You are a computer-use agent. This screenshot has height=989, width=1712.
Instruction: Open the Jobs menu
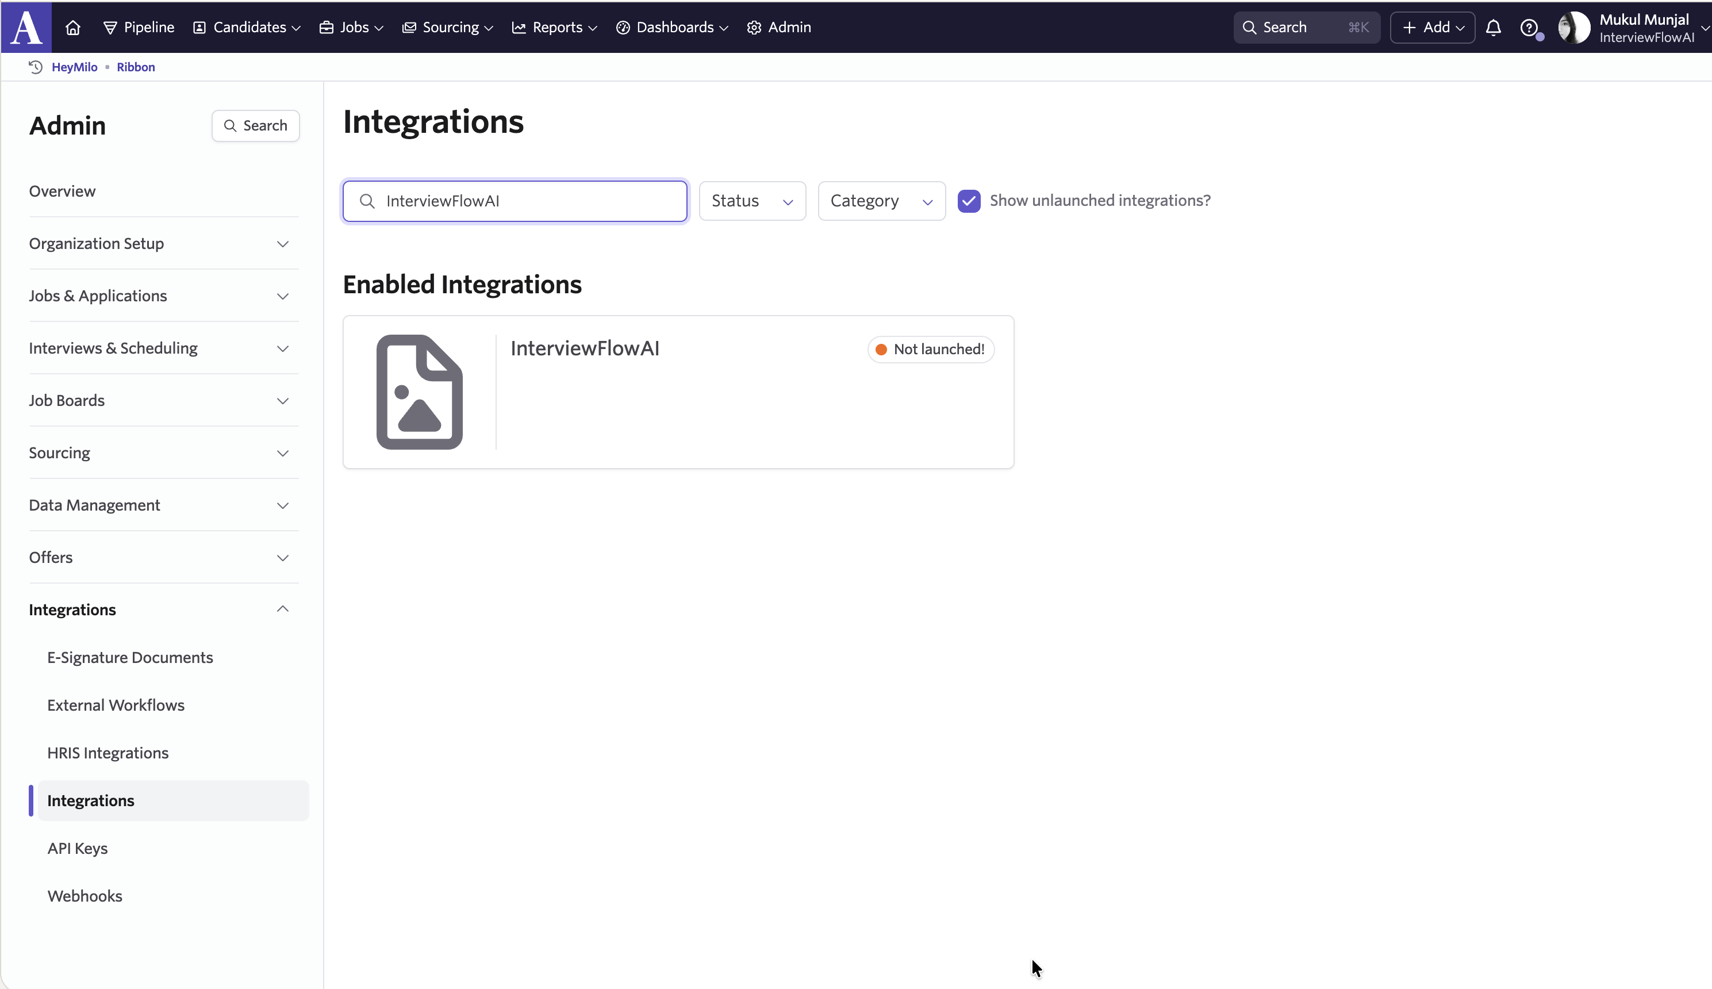[352, 28]
